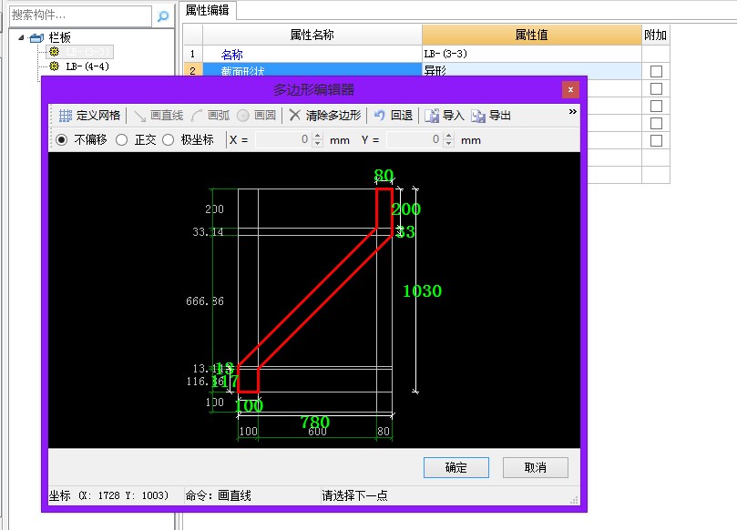This screenshot has width=737, height=530.
Task: Click the command status 命令: 画直线
Action: tap(218, 495)
